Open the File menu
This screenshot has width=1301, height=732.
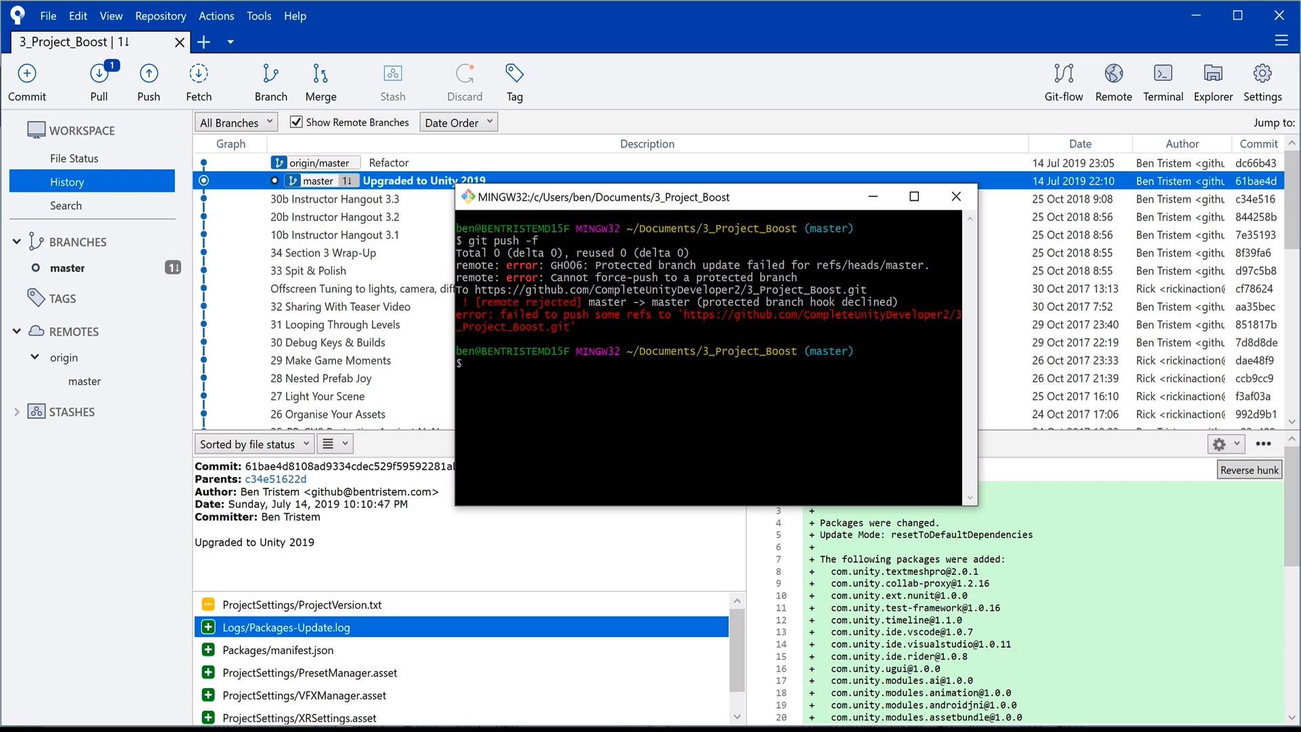tap(48, 16)
